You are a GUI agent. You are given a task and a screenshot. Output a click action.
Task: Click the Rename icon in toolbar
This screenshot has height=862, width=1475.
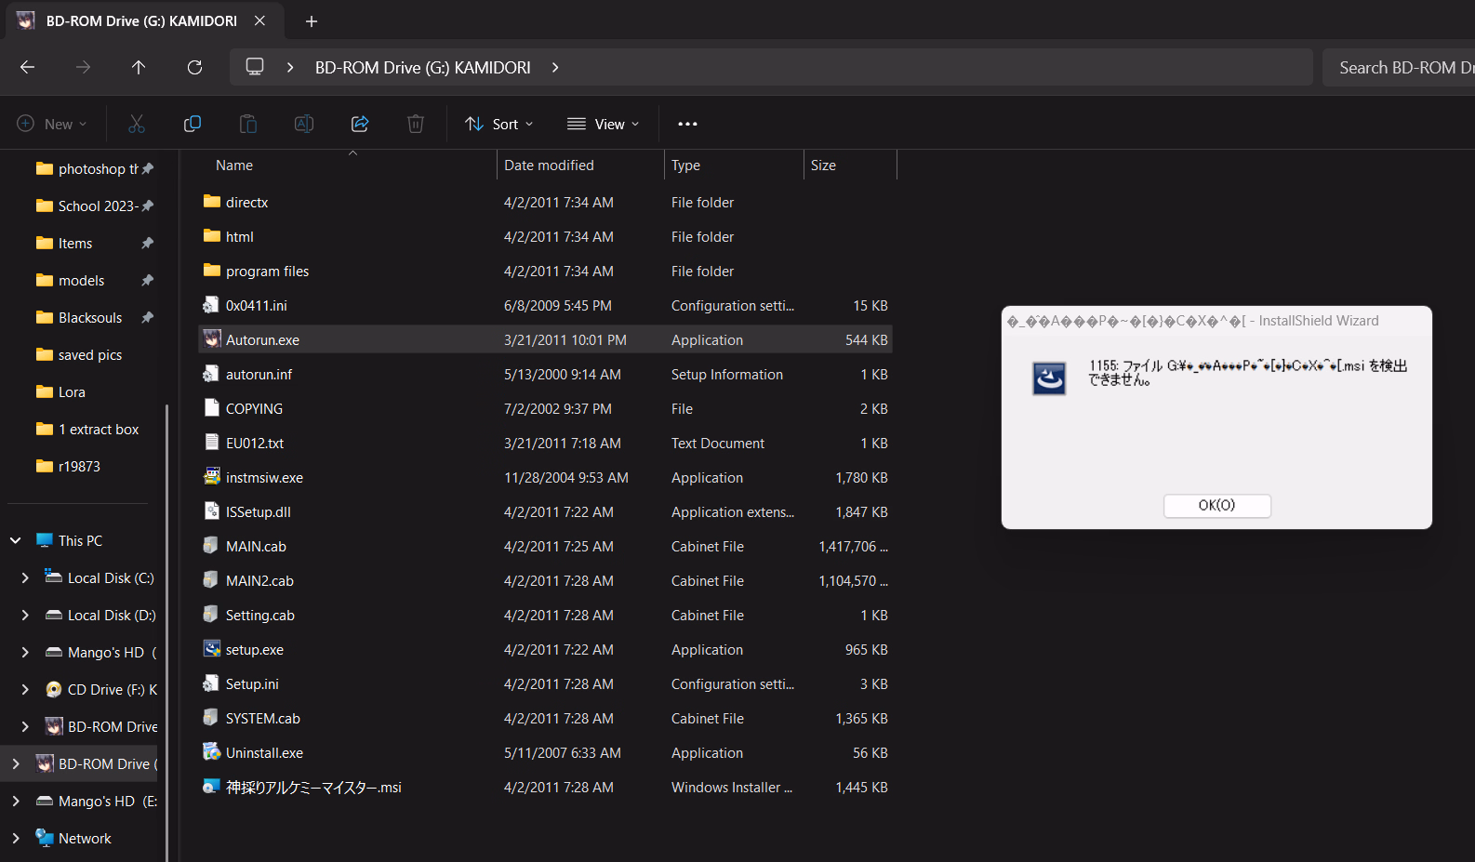[304, 124]
